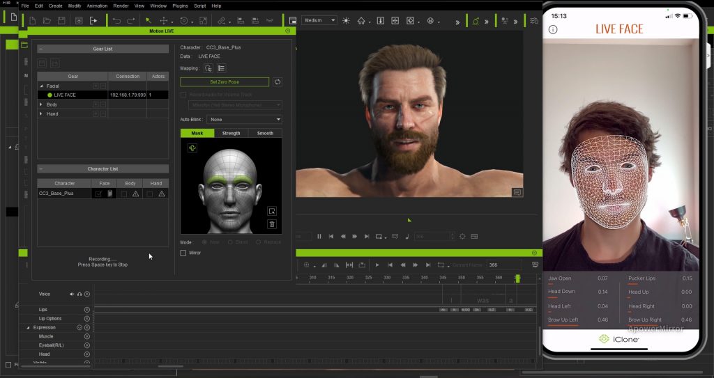Collapse the Facial gear tree row
Image resolution: width=714 pixels, height=378 pixels.
tap(41, 86)
